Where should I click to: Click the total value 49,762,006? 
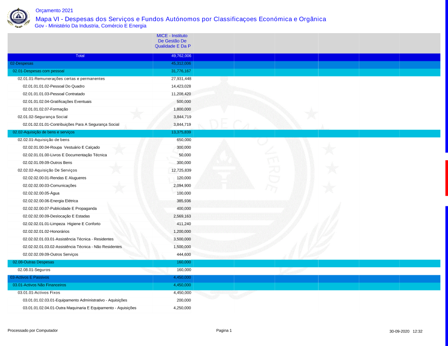(x=181, y=56)
